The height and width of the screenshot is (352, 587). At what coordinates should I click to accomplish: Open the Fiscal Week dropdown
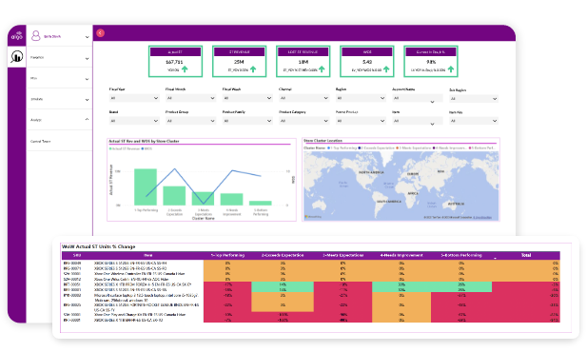247,98
